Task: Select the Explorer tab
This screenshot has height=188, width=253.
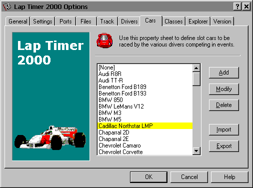Action: pos(198,21)
